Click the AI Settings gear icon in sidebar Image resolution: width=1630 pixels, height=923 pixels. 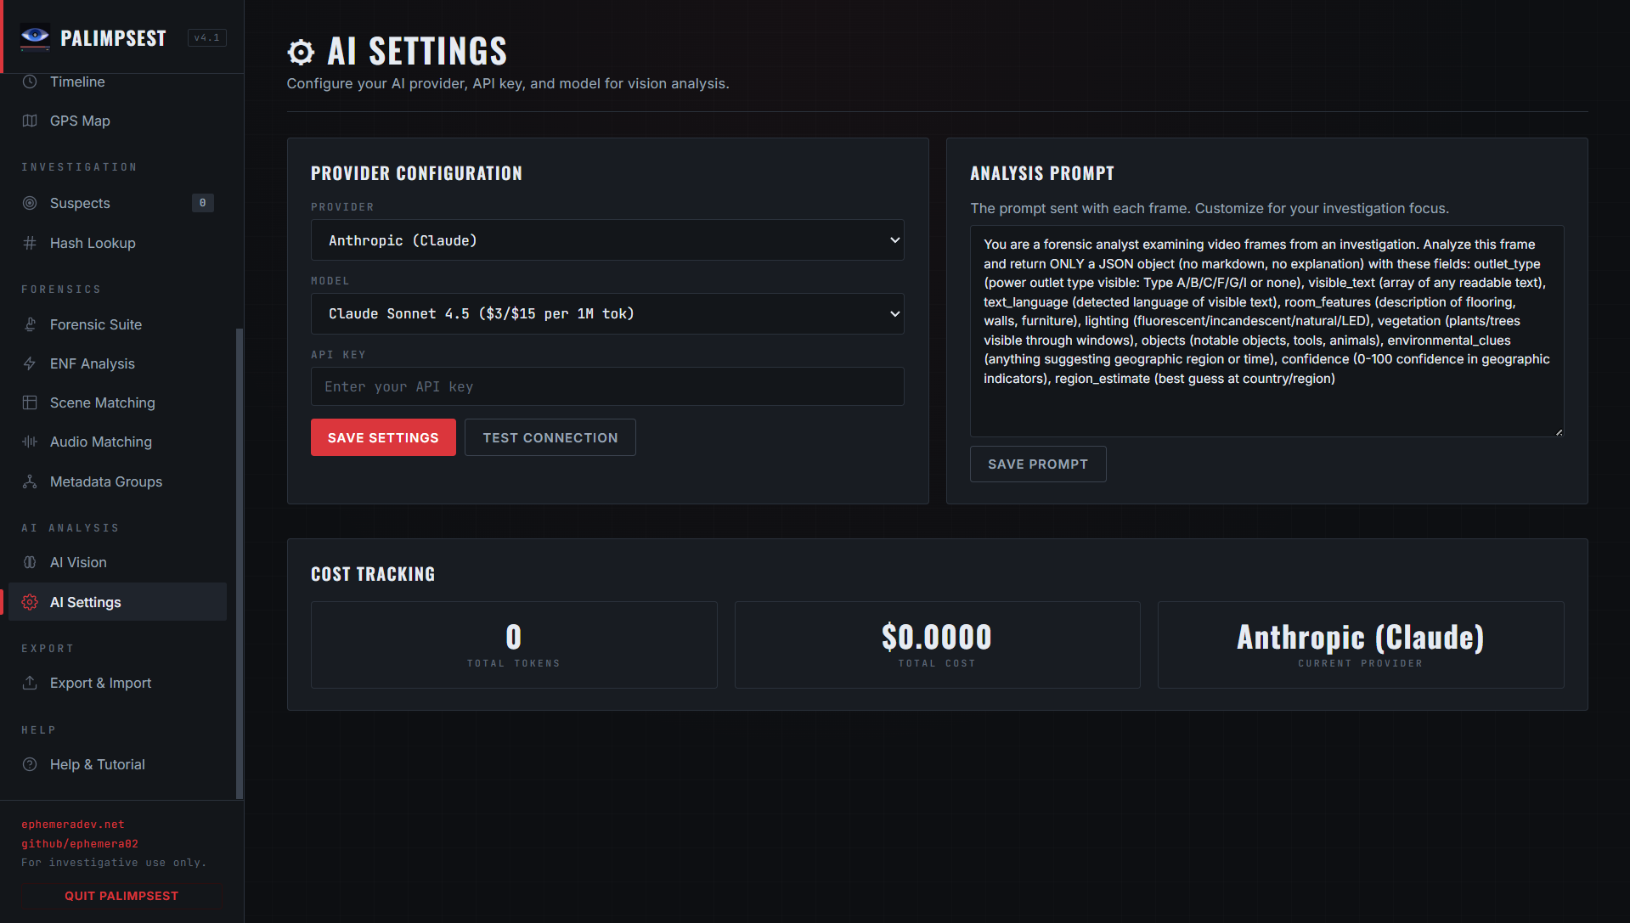pos(30,602)
